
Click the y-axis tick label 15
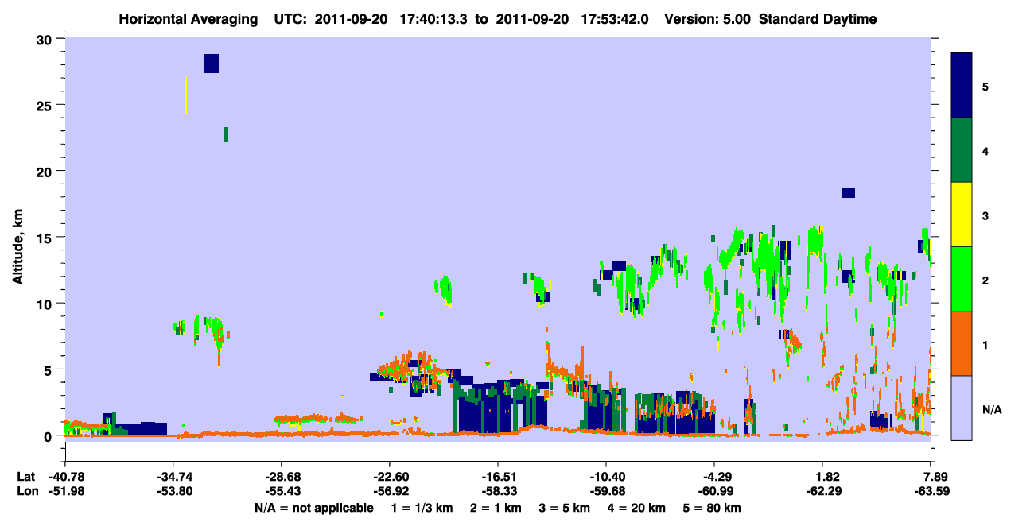(x=45, y=238)
